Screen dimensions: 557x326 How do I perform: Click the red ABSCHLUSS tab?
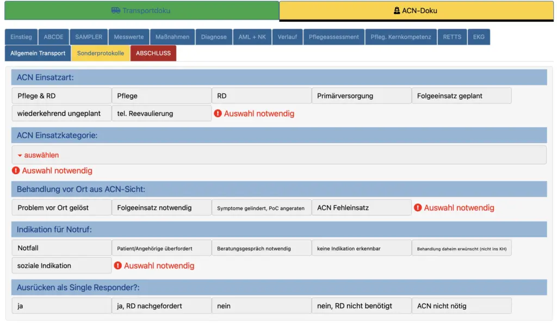tap(153, 53)
